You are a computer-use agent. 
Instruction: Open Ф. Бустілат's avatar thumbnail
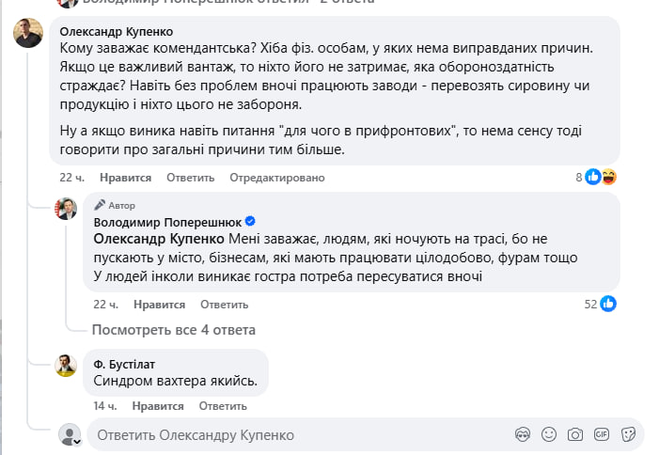pyautogui.click(x=65, y=366)
